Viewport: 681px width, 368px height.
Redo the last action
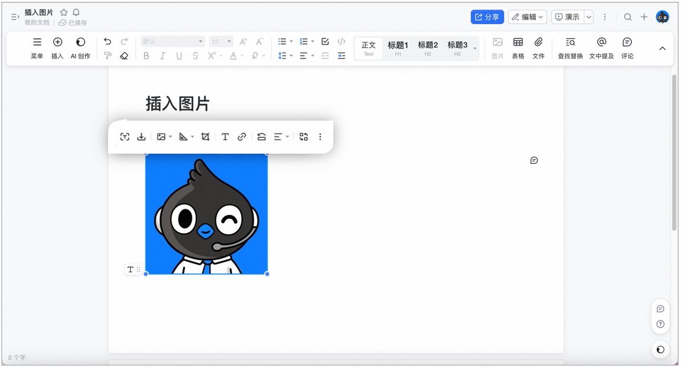click(124, 42)
